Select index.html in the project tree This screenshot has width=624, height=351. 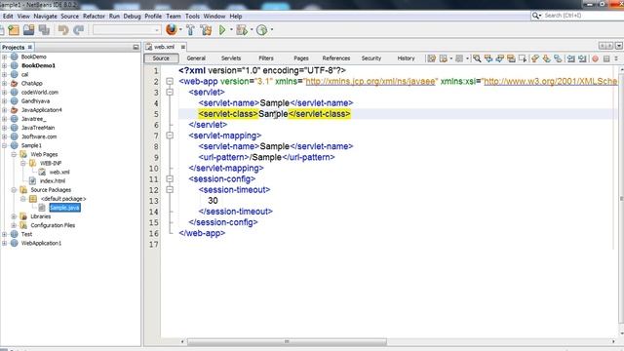(52, 181)
